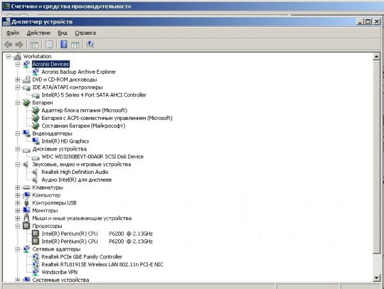Click the Forward arrow toolbar icon
384x289 pixels.
(x=19, y=44)
